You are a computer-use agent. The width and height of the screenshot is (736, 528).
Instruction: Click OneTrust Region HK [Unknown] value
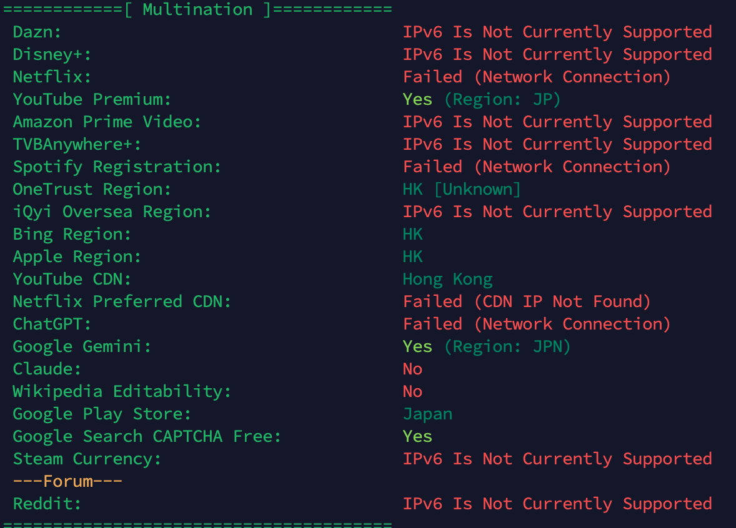coord(462,190)
